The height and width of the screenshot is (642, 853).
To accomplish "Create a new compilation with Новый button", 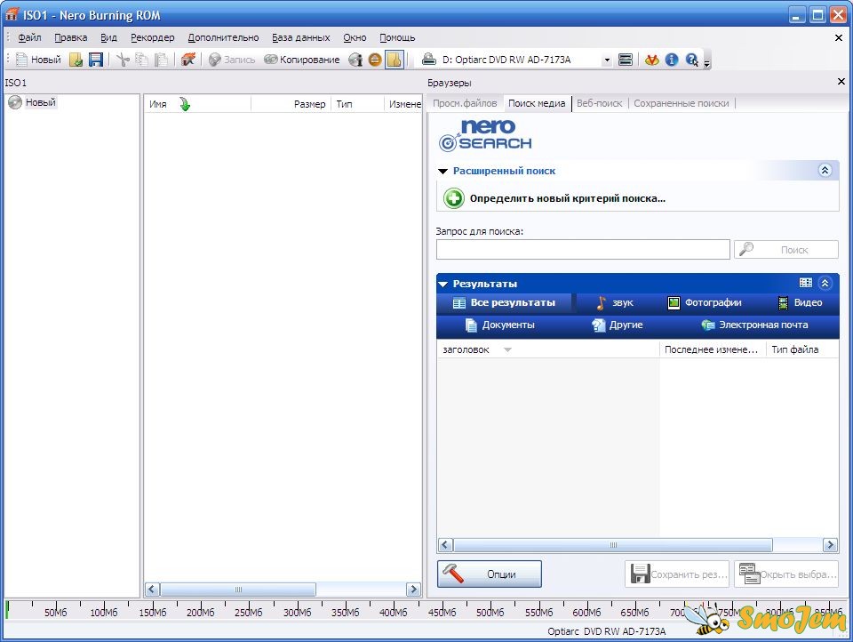I will [x=38, y=60].
